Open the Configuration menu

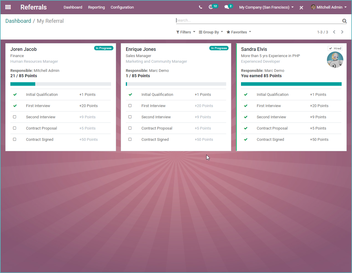pos(122,7)
